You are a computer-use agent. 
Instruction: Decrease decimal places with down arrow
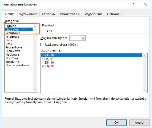tap(83, 39)
